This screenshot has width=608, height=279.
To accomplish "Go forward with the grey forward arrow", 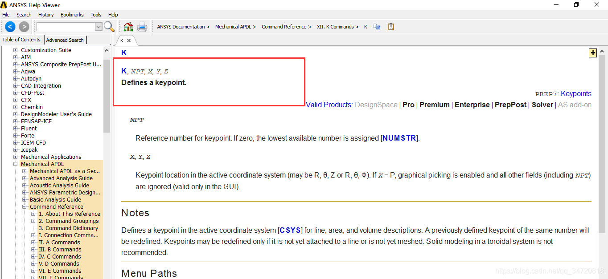I will coord(24,27).
